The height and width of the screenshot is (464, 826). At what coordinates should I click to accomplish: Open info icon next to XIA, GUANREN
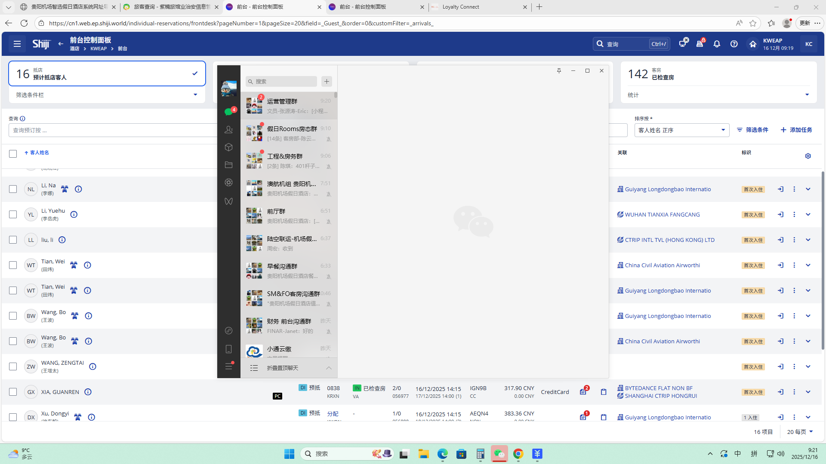(x=88, y=392)
